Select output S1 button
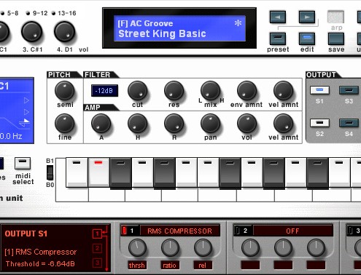361x275 pixels. [x=319, y=90]
